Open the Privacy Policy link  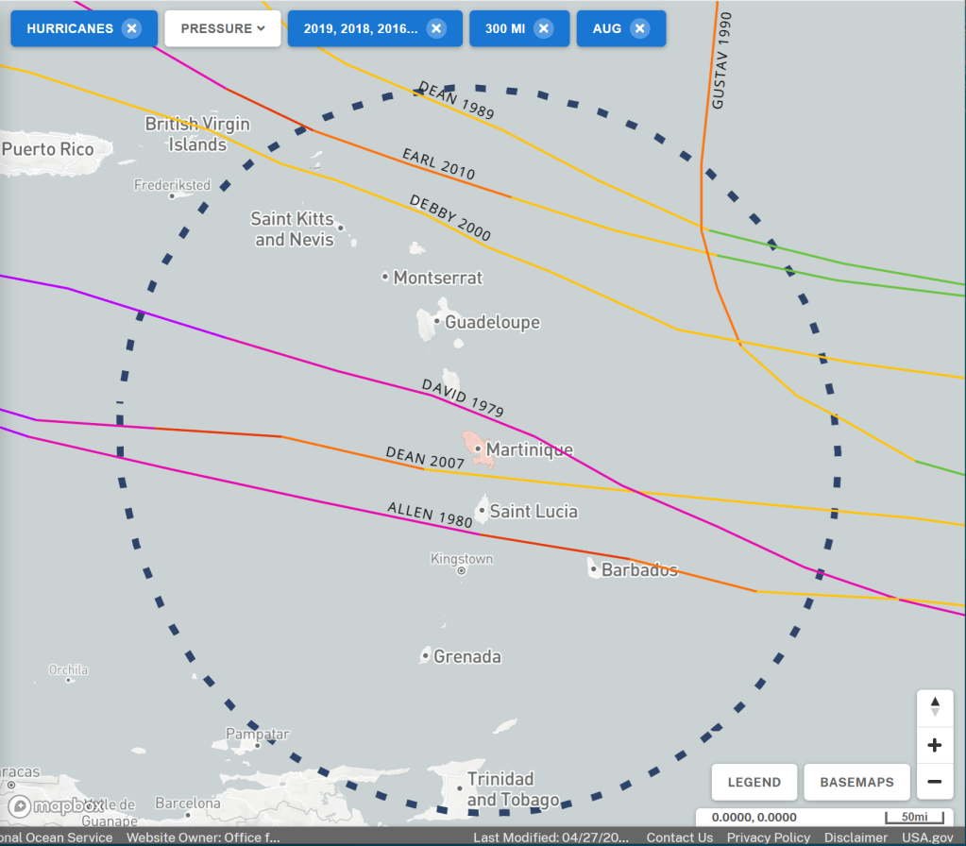click(768, 838)
